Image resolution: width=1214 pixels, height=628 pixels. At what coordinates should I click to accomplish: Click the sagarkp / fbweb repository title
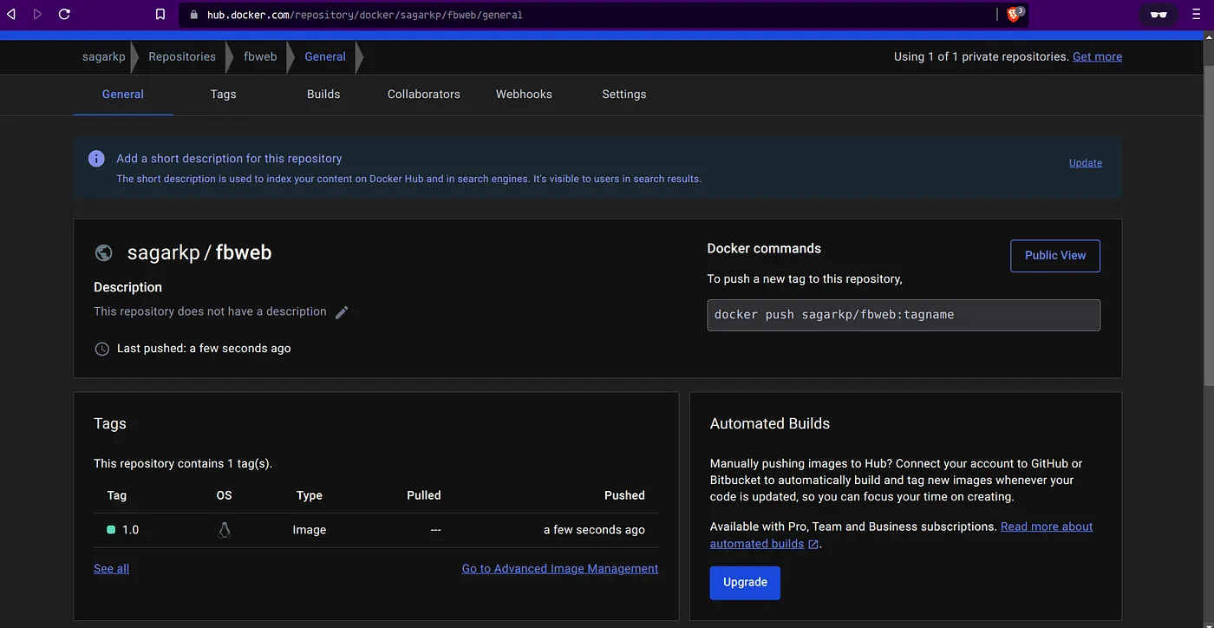point(199,252)
